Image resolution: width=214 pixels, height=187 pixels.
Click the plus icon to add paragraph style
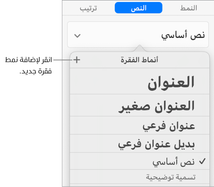(76, 60)
